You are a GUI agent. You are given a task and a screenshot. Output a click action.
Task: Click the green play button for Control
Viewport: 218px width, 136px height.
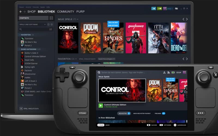(x=101, y=106)
